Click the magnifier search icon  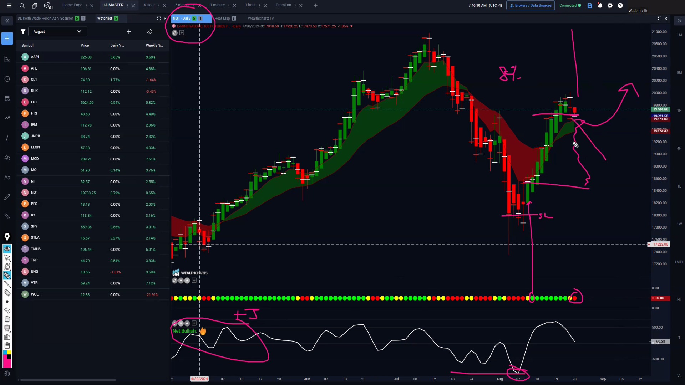tap(22, 5)
